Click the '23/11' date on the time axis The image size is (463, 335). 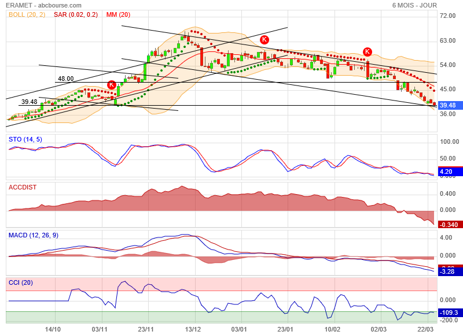(146, 329)
